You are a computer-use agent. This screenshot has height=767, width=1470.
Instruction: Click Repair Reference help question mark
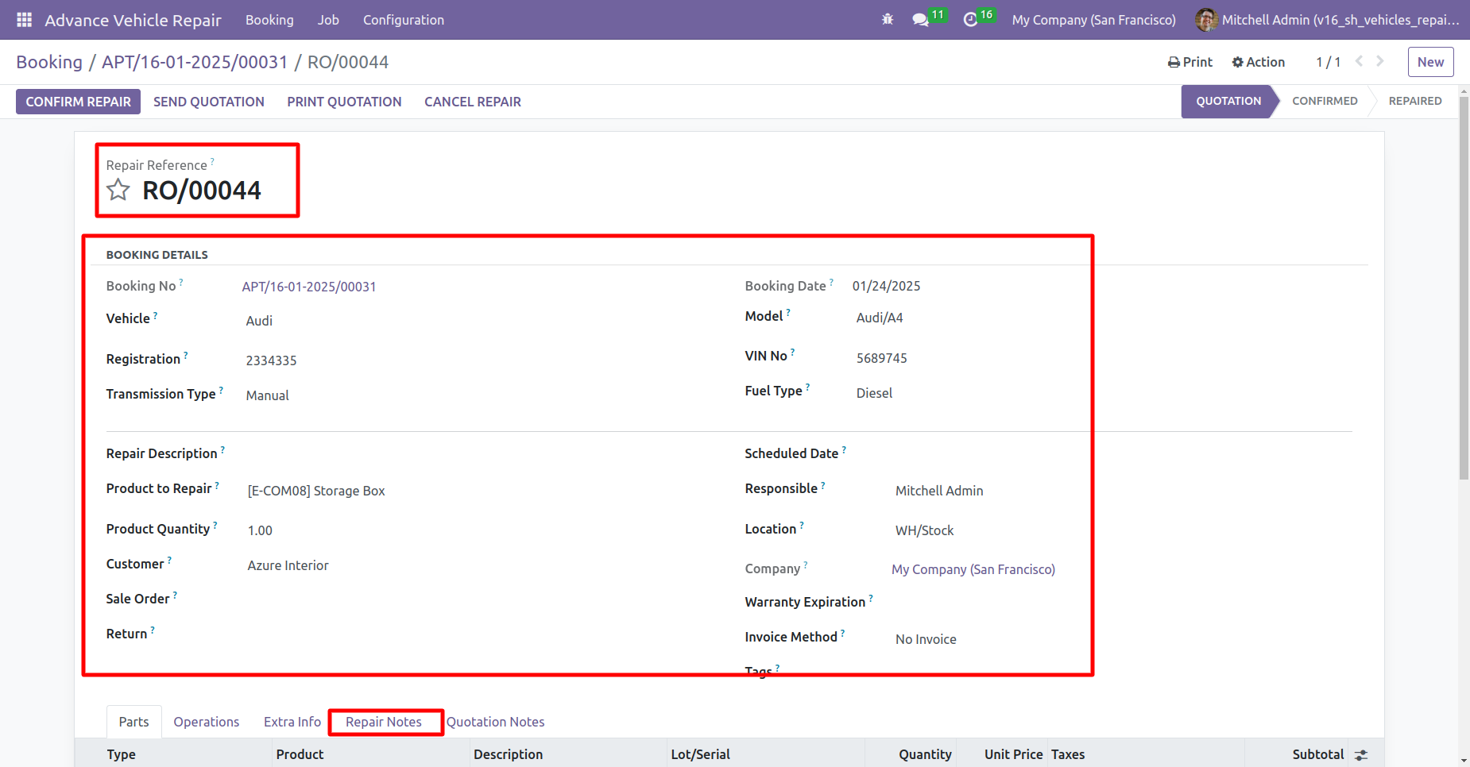[x=212, y=161]
